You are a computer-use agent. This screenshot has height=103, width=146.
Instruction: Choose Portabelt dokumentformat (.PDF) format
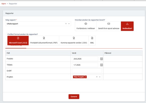pyautogui.click(x=44, y=40)
